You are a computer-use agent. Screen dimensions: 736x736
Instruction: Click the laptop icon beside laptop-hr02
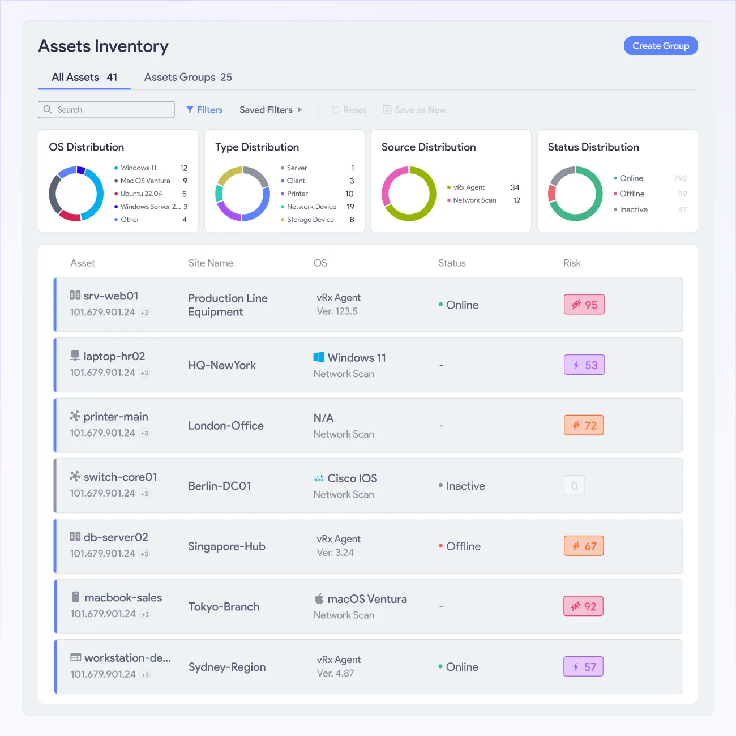(x=75, y=356)
